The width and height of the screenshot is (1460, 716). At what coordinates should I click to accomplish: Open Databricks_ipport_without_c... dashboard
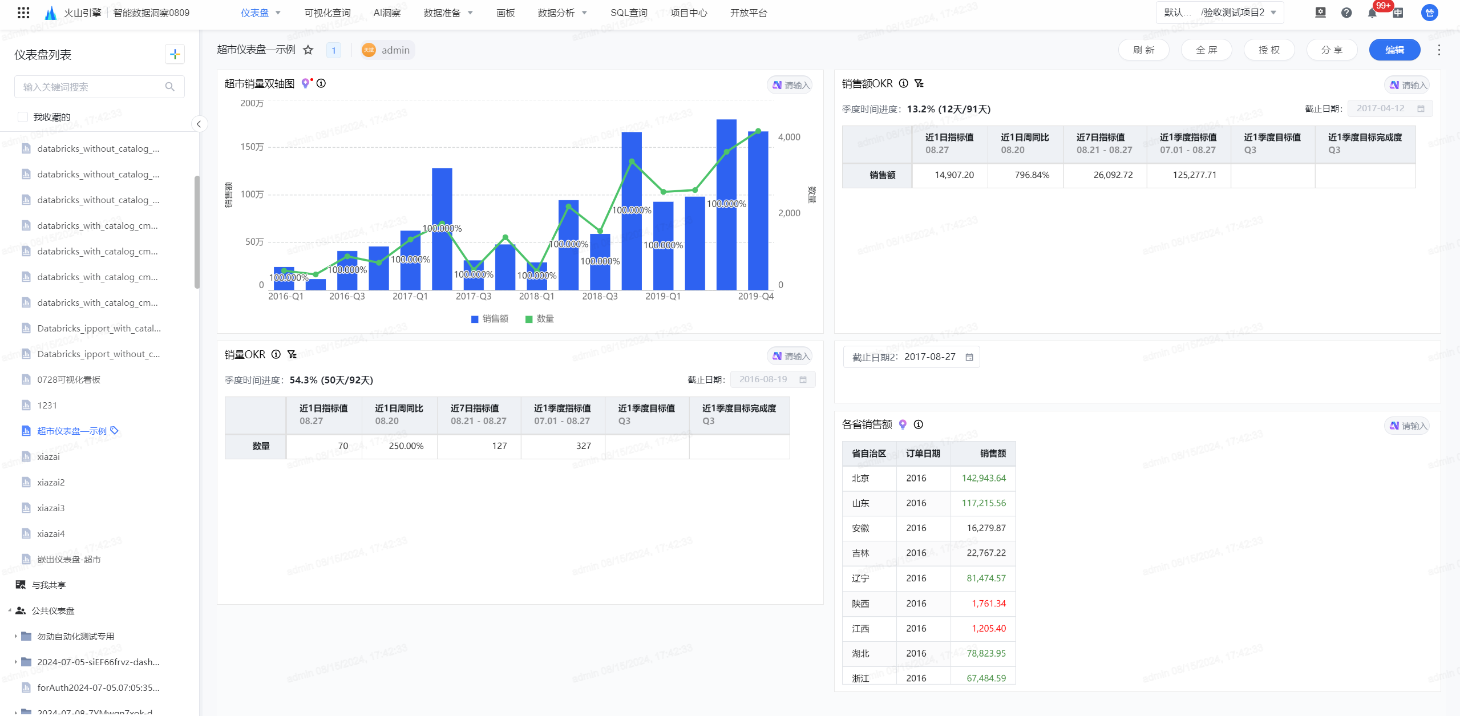[x=98, y=354]
